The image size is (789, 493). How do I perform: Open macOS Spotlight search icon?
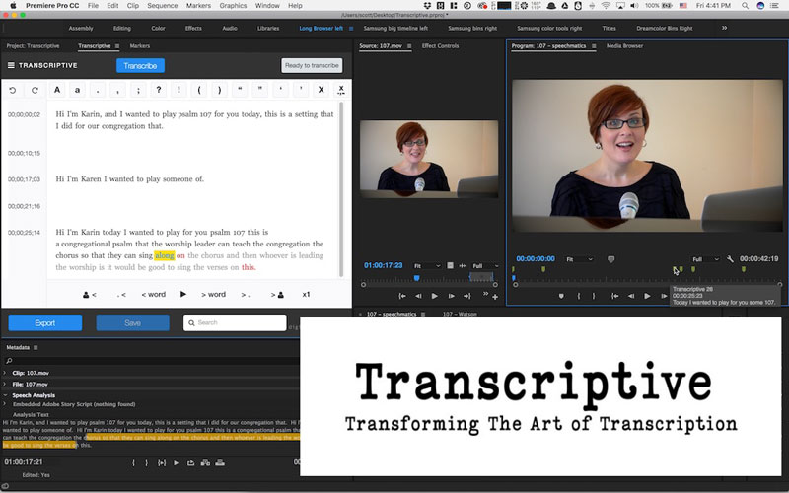745,6
